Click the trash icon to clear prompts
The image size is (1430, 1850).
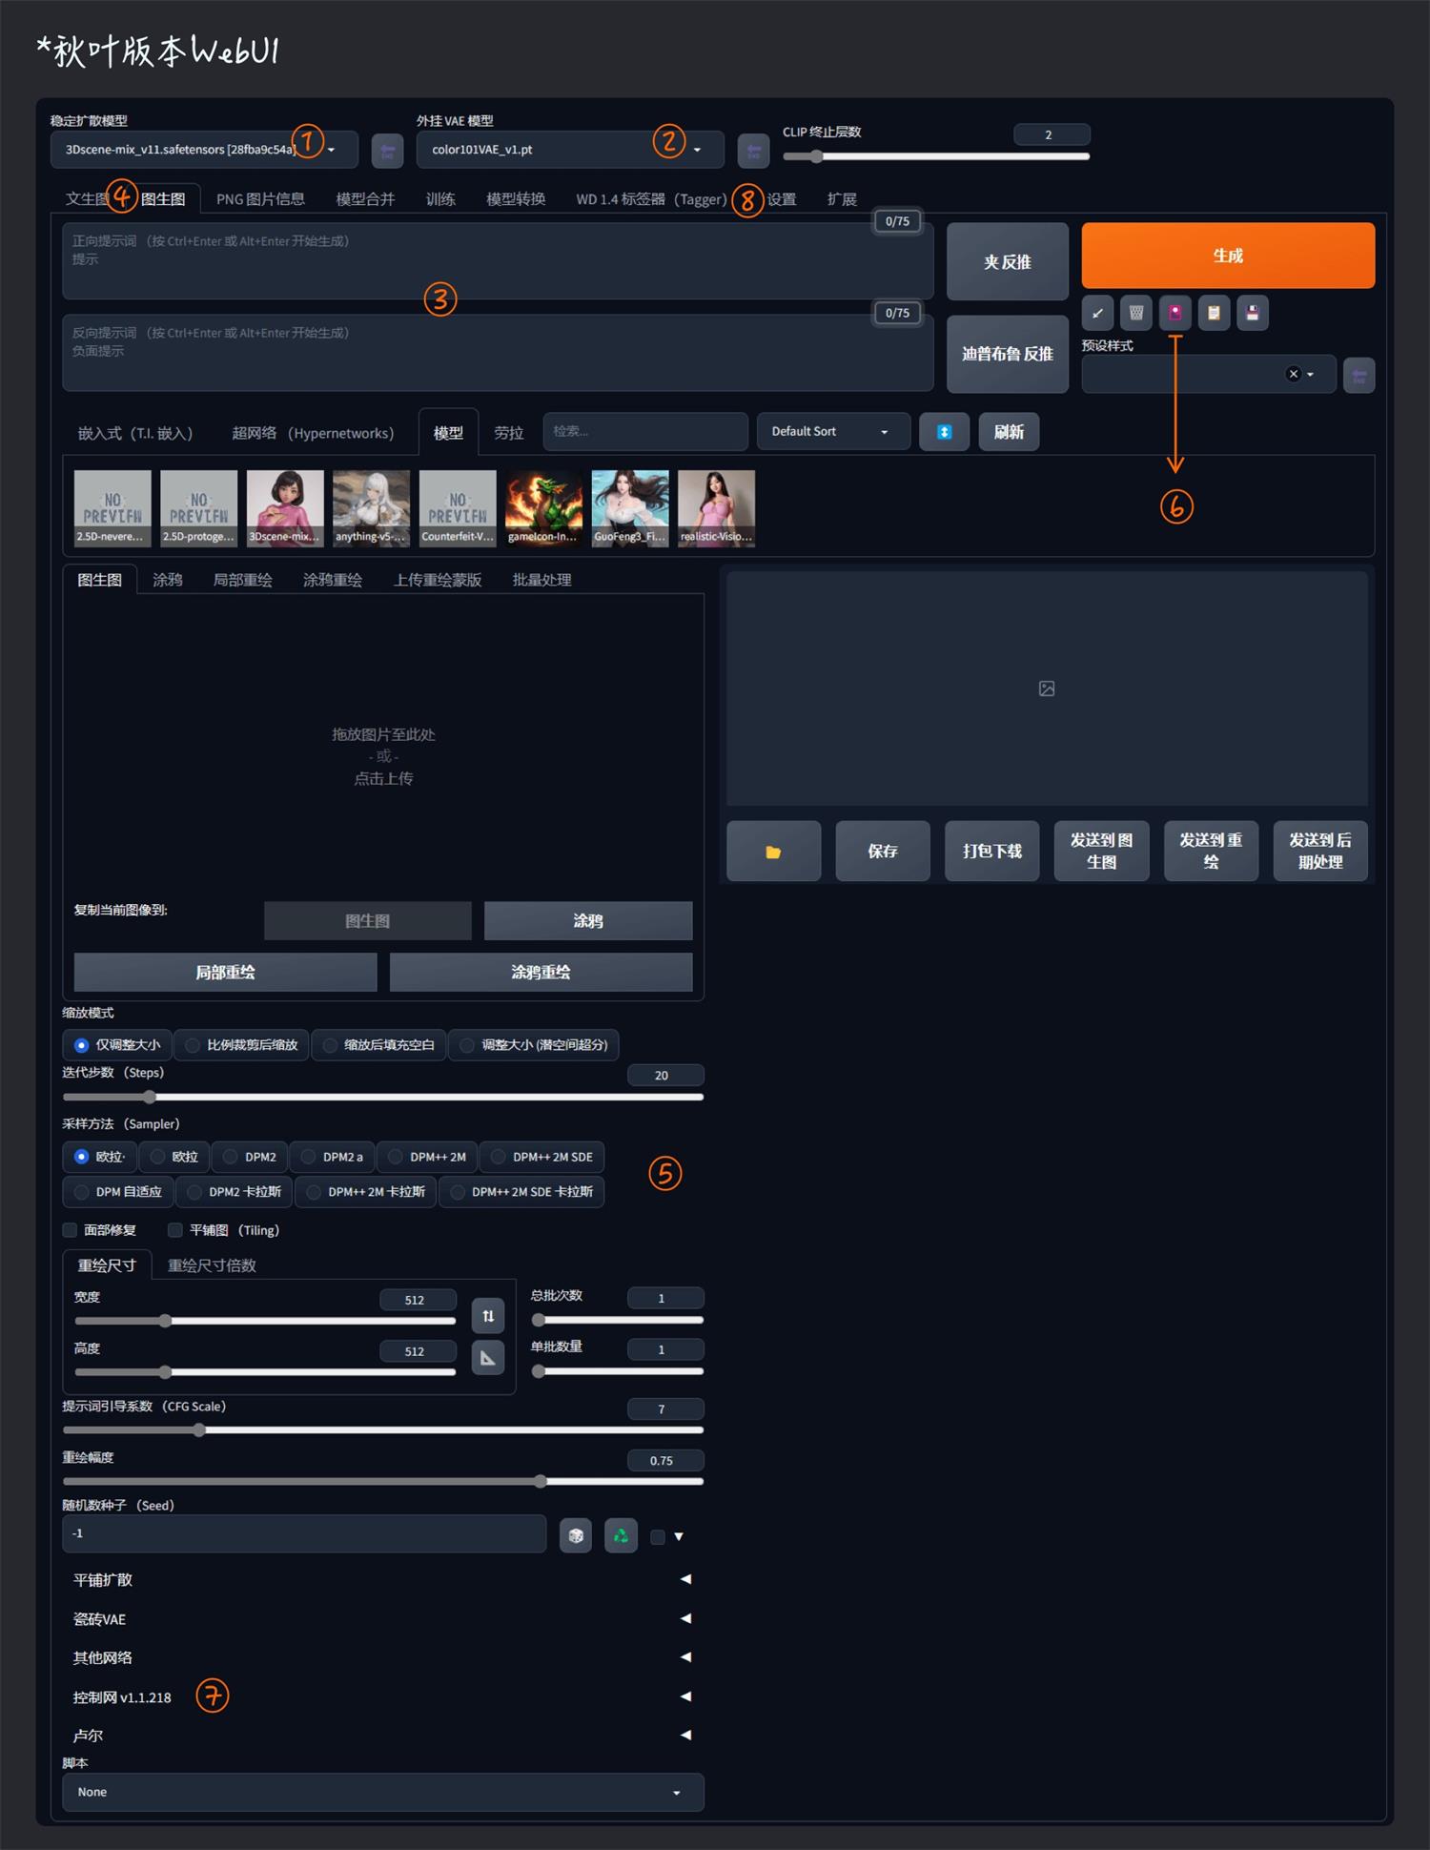tap(1135, 313)
